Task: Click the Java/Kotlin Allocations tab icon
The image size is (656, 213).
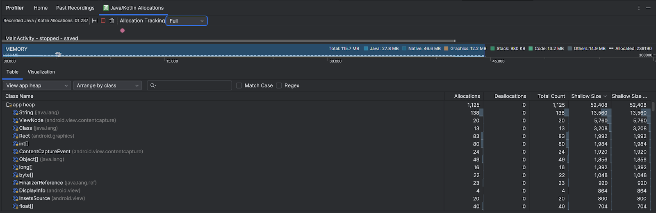Action: tap(106, 8)
